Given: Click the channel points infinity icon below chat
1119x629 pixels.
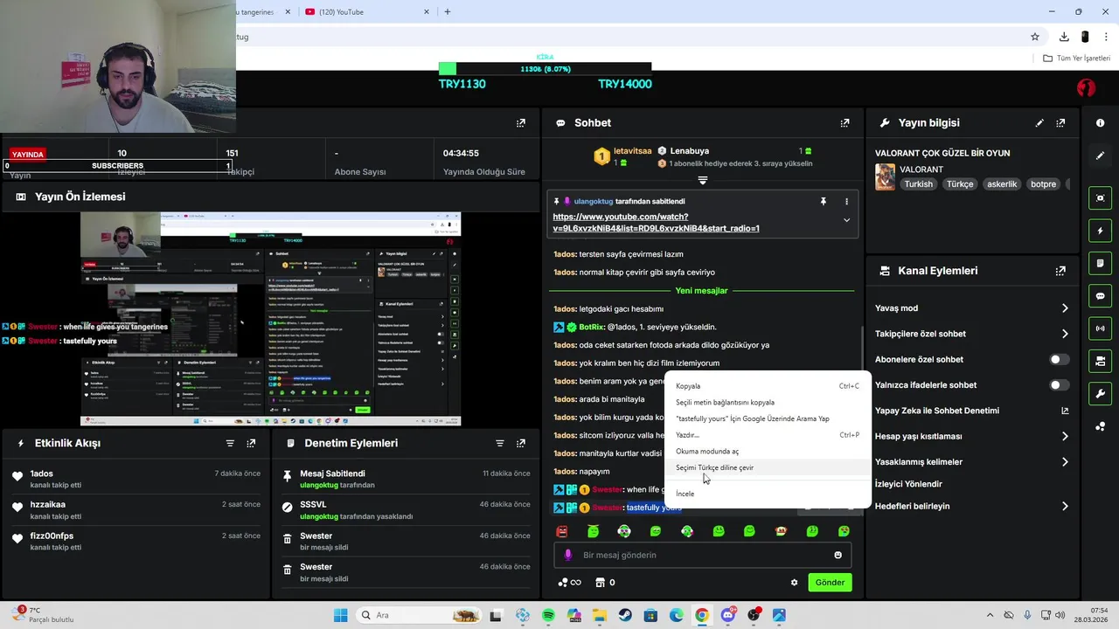Looking at the screenshot, I should click(570, 583).
